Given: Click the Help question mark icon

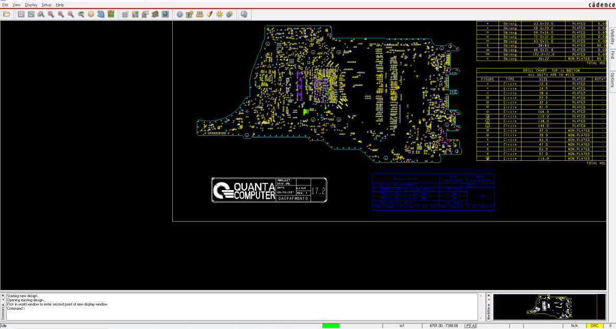Looking at the screenshot, I should [x=244, y=14].
